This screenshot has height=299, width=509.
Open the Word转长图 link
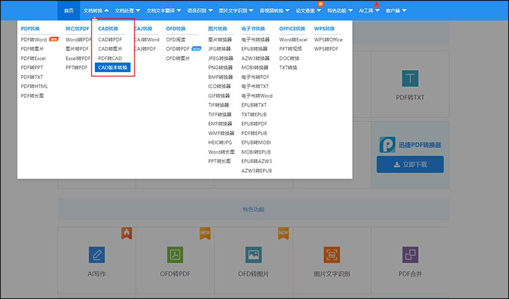coord(221,152)
